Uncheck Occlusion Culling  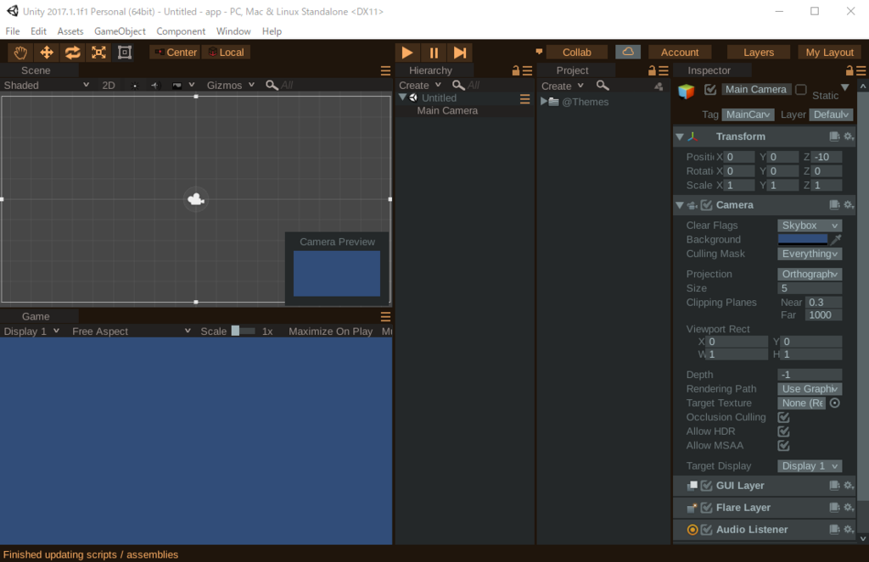pyautogui.click(x=783, y=418)
